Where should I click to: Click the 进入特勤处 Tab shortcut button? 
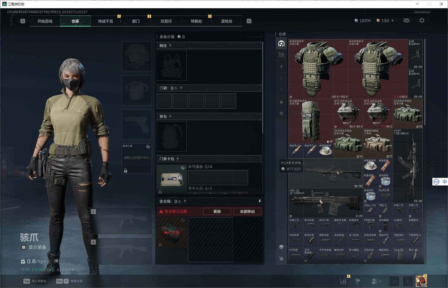tap(35, 281)
